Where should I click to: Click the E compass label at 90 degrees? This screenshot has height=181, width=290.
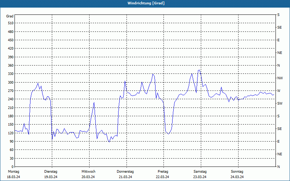(278, 141)
